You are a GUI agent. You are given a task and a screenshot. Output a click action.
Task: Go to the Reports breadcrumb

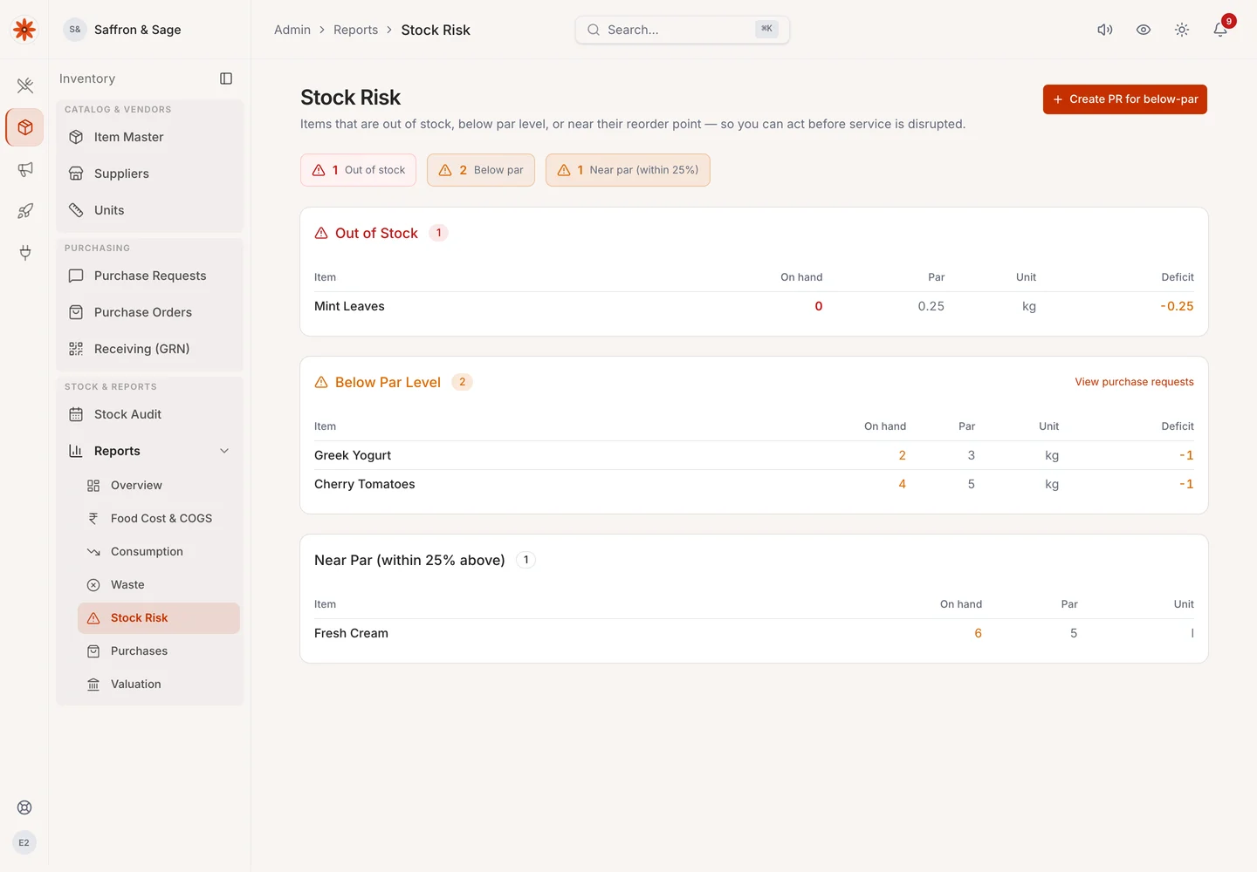pos(355,30)
